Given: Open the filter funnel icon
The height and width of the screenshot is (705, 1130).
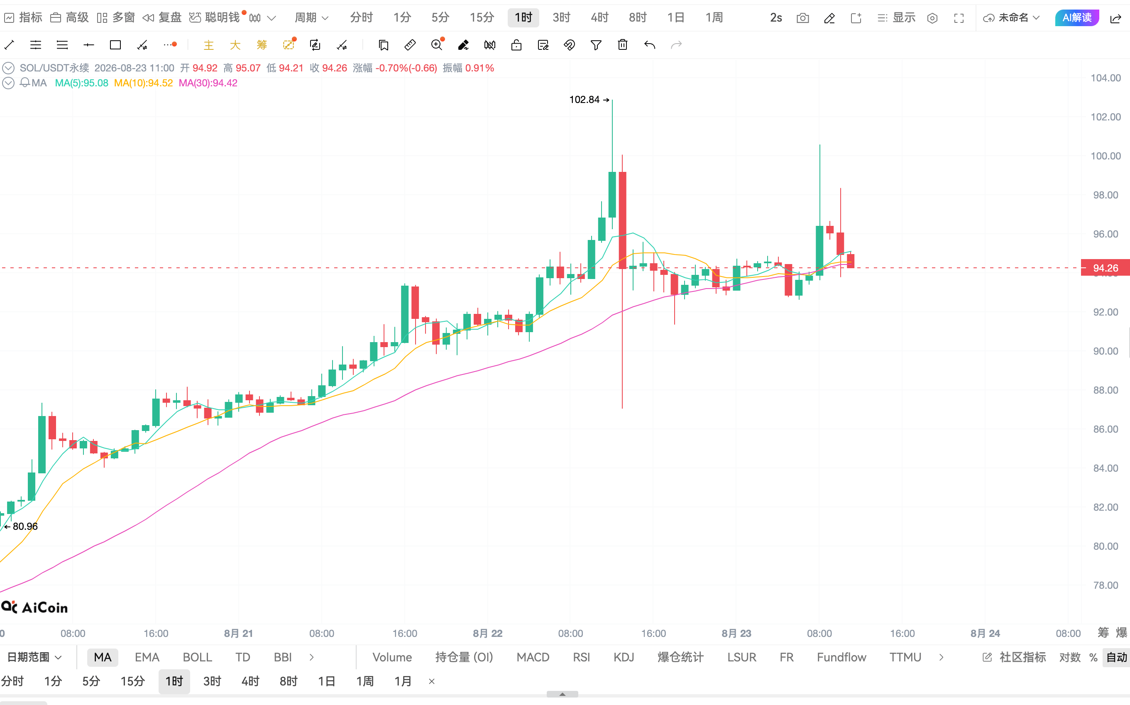Looking at the screenshot, I should point(596,45).
